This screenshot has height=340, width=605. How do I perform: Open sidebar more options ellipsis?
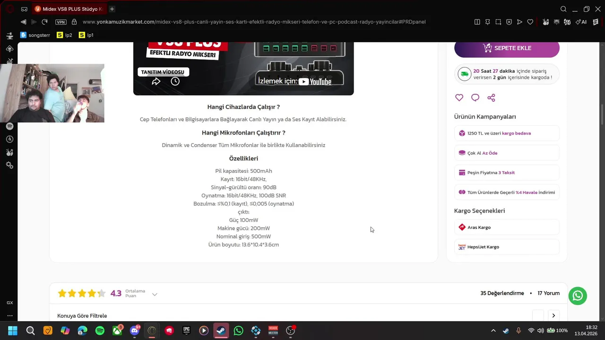[x=9, y=315]
